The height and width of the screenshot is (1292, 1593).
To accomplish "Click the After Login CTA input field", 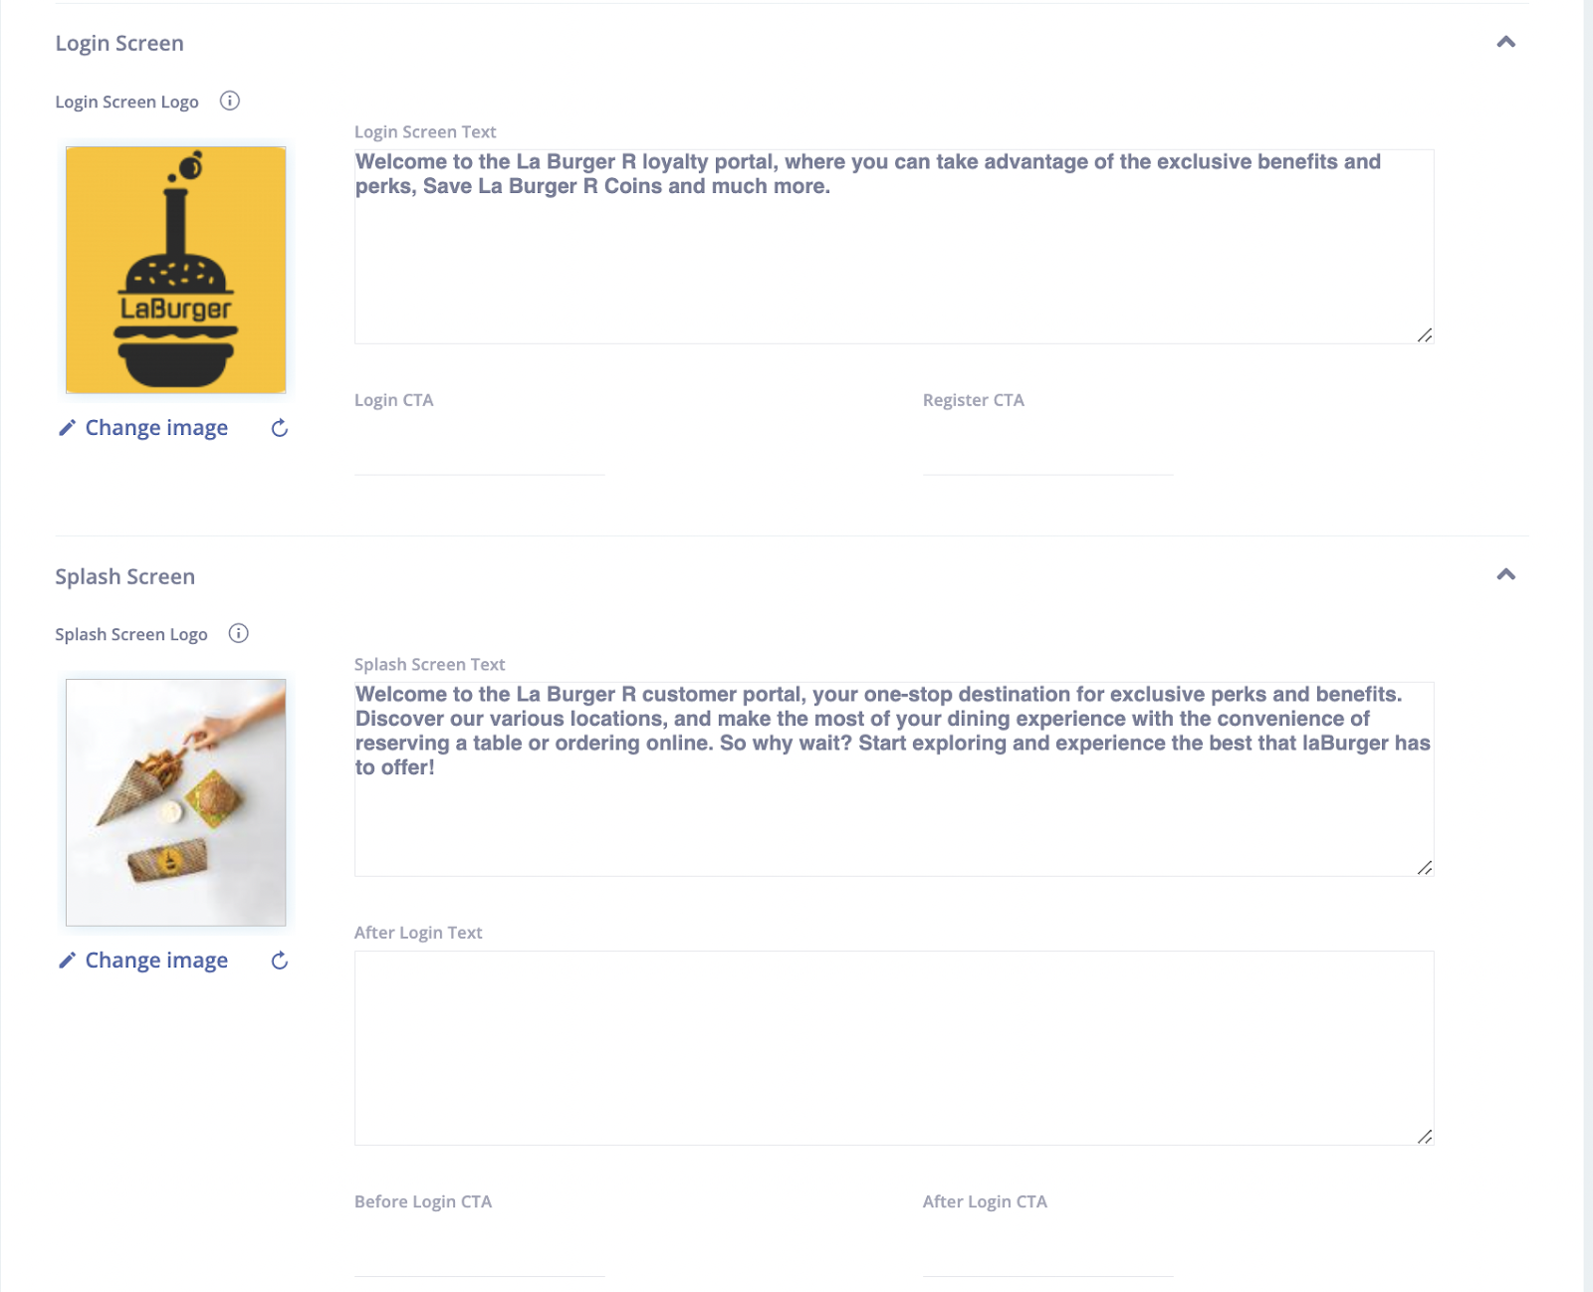I will tap(1048, 1255).
